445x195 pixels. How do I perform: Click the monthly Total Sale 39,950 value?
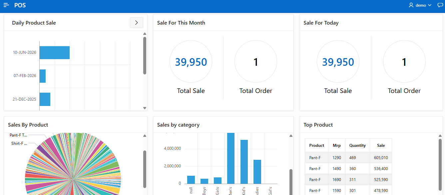(x=191, y=62)
